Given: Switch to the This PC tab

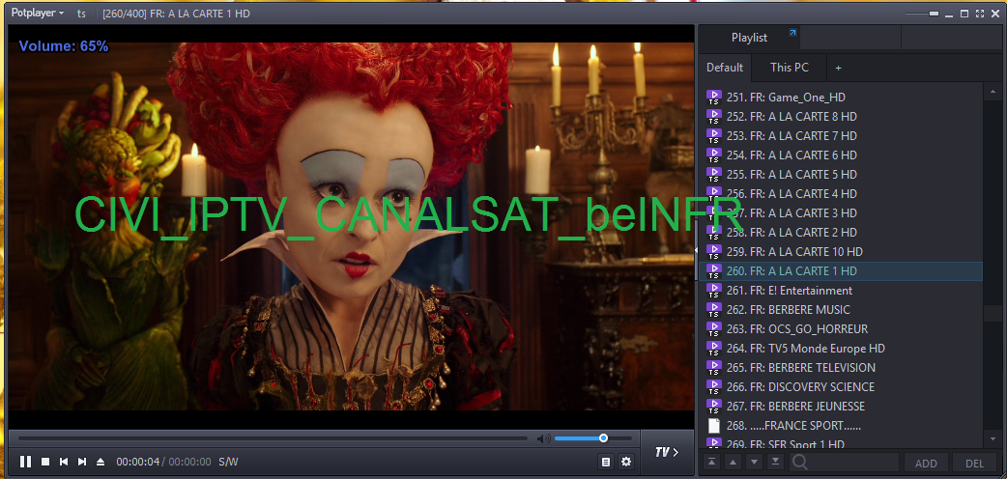Looking at the screenshot, I should pyautogui.click(x=789, y=68).
